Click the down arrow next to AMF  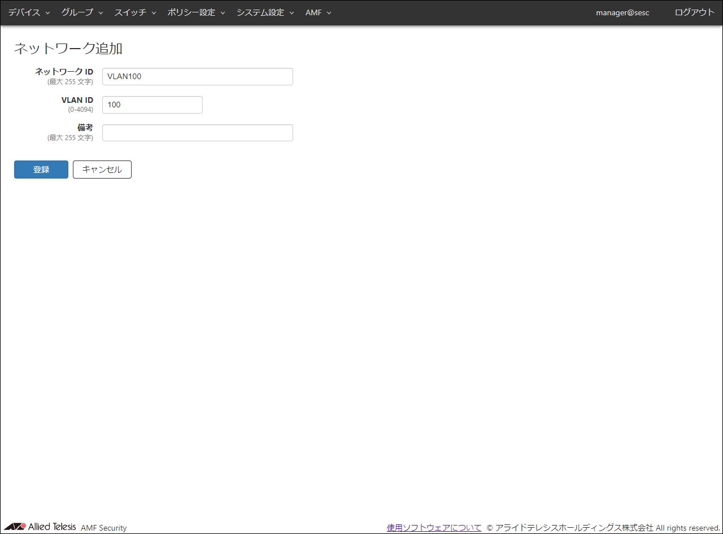click(329, 13)
